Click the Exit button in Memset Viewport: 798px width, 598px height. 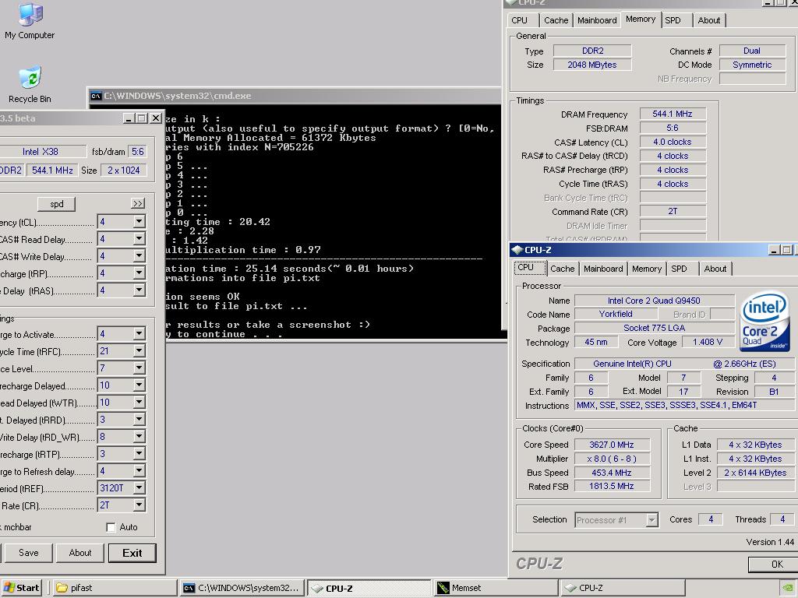click(132, 553)
